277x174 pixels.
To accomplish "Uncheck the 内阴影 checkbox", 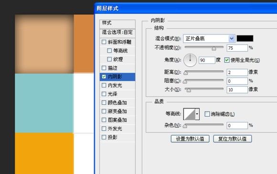I will click(104, 76).
